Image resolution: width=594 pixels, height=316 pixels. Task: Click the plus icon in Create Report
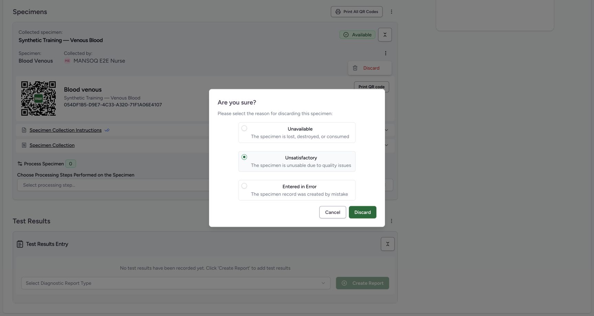pos(344,283)
